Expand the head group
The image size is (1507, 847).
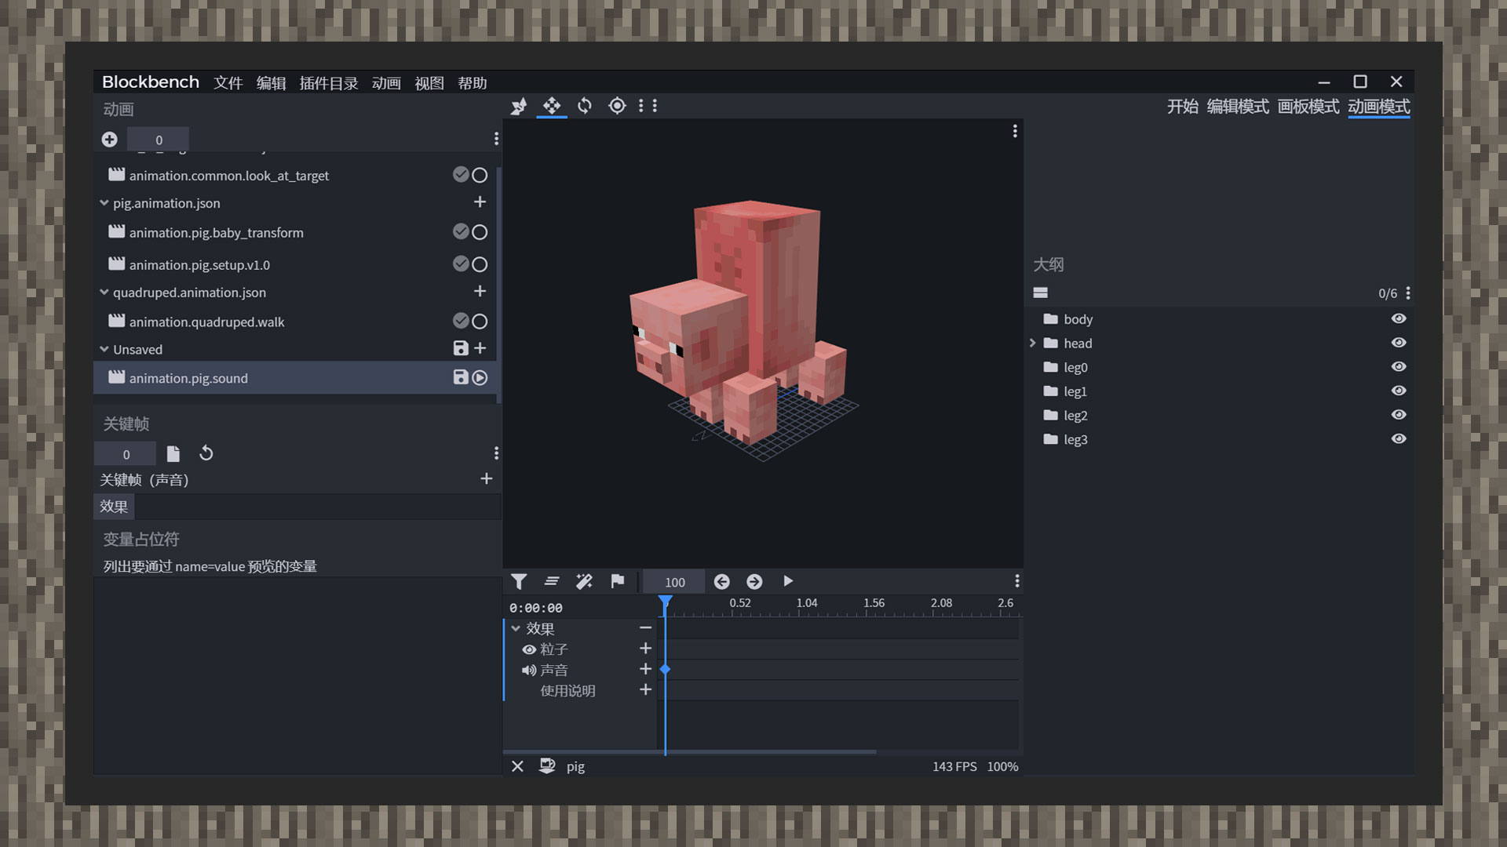pyautogui.click(x=1033, y=343)
